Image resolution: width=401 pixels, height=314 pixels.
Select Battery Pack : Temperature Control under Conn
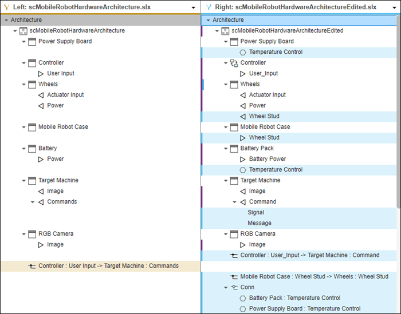point(294,298)
